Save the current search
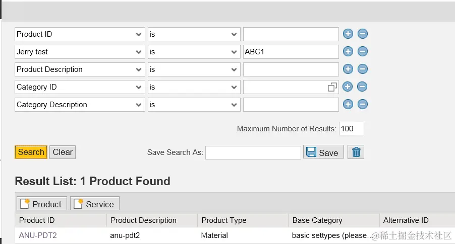Screen dimensions: 455x244 (x=323, y=152)
